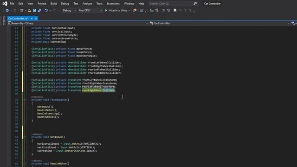Open the Undo history dropdown arrow

tap(50, 10)
